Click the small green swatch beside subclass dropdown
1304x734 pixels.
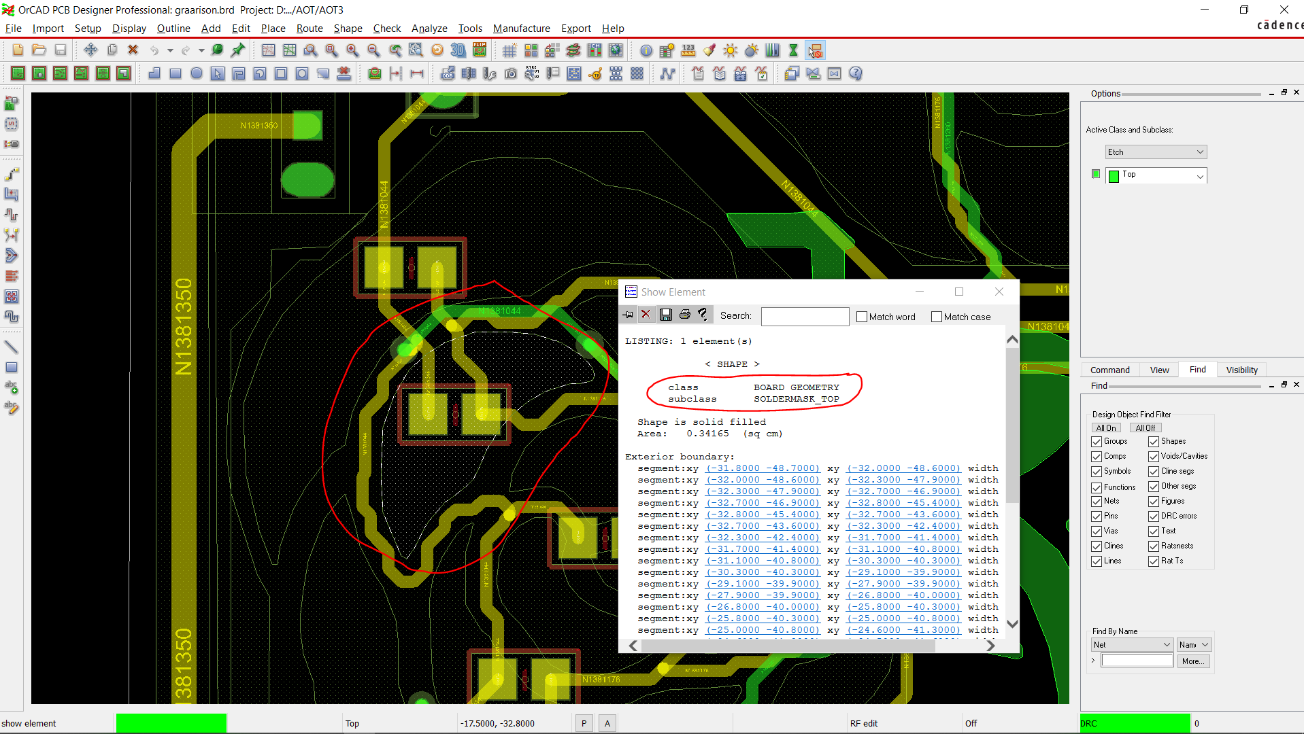(1095, 174)
